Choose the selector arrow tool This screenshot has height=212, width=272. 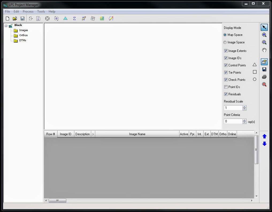click(264, 27)
